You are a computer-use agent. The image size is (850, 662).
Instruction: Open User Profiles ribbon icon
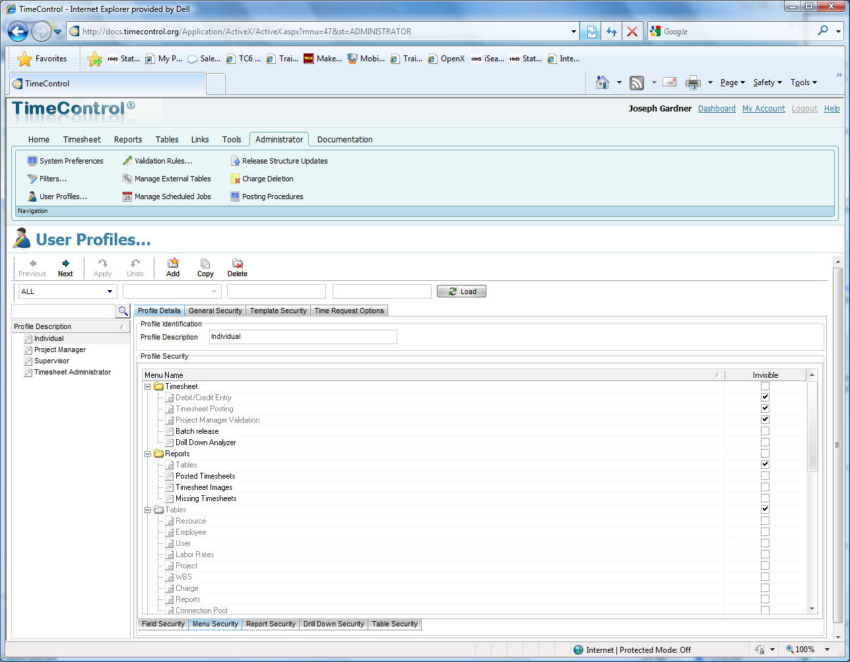32,196
